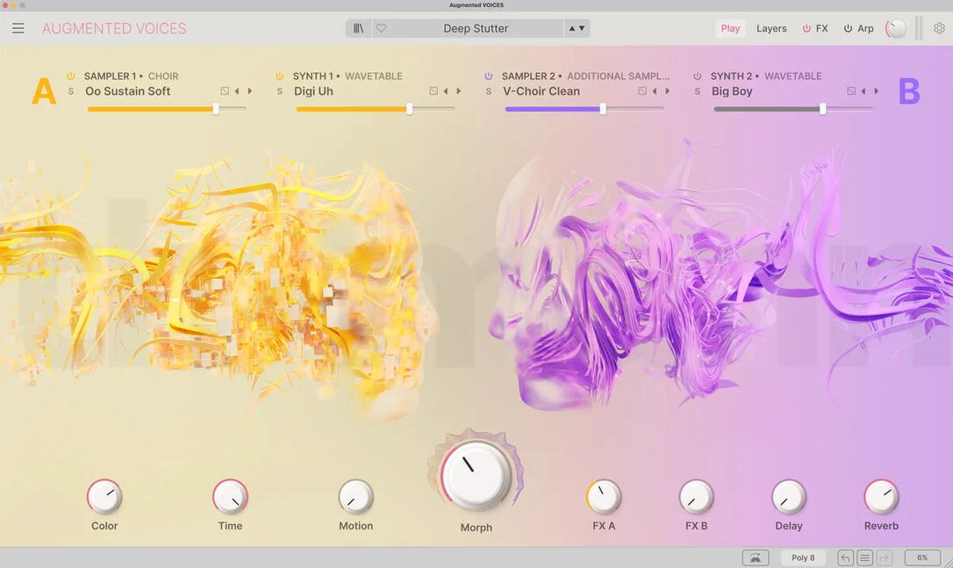Open Big Boy wavetable selector
The height and width of the screenshot is (568, 953).
732,91
